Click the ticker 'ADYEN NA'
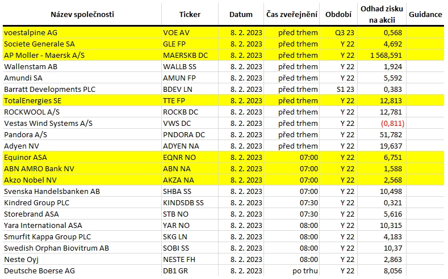448x279 pixels. click(x=181, y=146)
